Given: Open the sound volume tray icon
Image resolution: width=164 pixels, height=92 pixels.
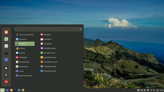Looking at the screenshot, I should pyautogui.click(x=154, y=90).
